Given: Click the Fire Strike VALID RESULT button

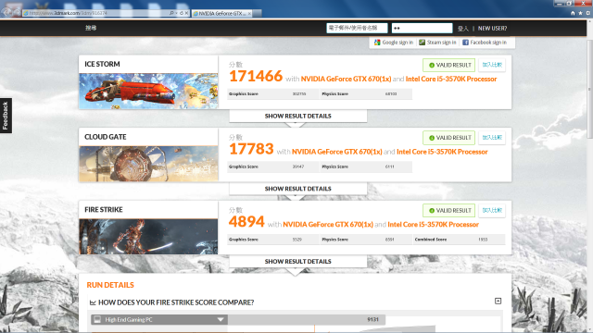Looking at the screenshot, I should [448, 210].
